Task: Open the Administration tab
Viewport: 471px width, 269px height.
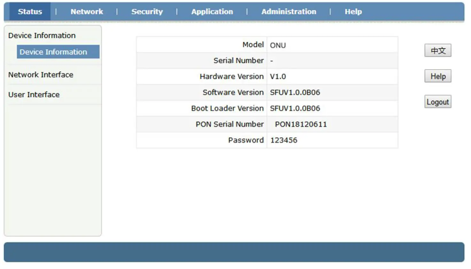Action: click(288, 11)
